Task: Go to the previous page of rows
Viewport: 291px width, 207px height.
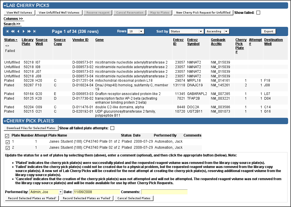Action: [18, 31]
